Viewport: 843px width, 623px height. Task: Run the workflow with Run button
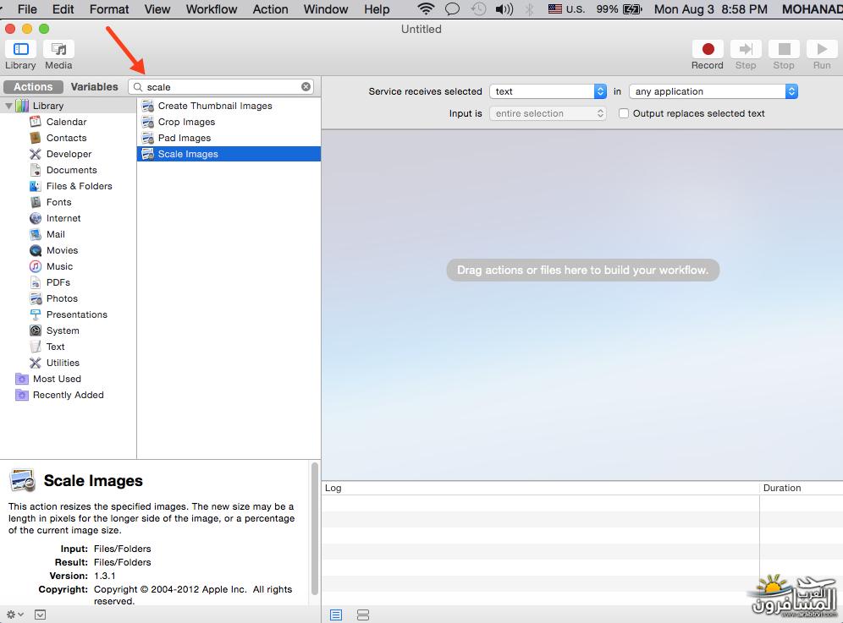click(822, 49)
